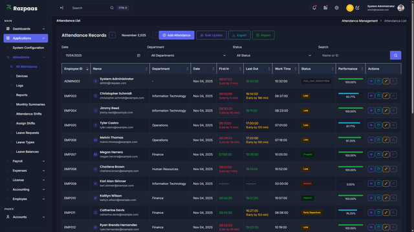This screenshot has height=232, width=414.
Task: Click Catherine Davis's 76.25% performance bar
Action: click(x=351, y=210)
